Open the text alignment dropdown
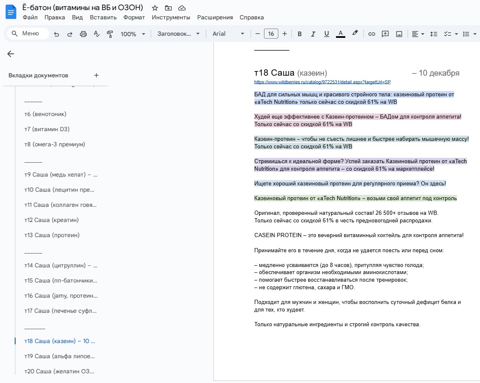The image size is (480, 383). click(x=418, y=34)
